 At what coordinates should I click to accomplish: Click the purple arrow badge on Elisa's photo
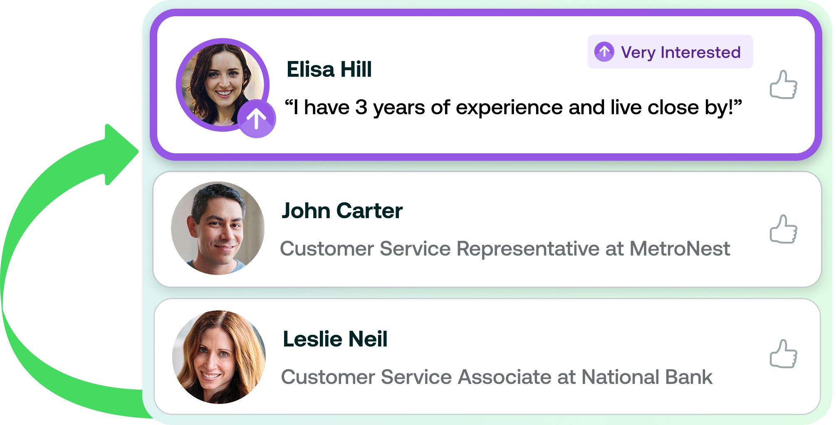click(x=257, y=119)
